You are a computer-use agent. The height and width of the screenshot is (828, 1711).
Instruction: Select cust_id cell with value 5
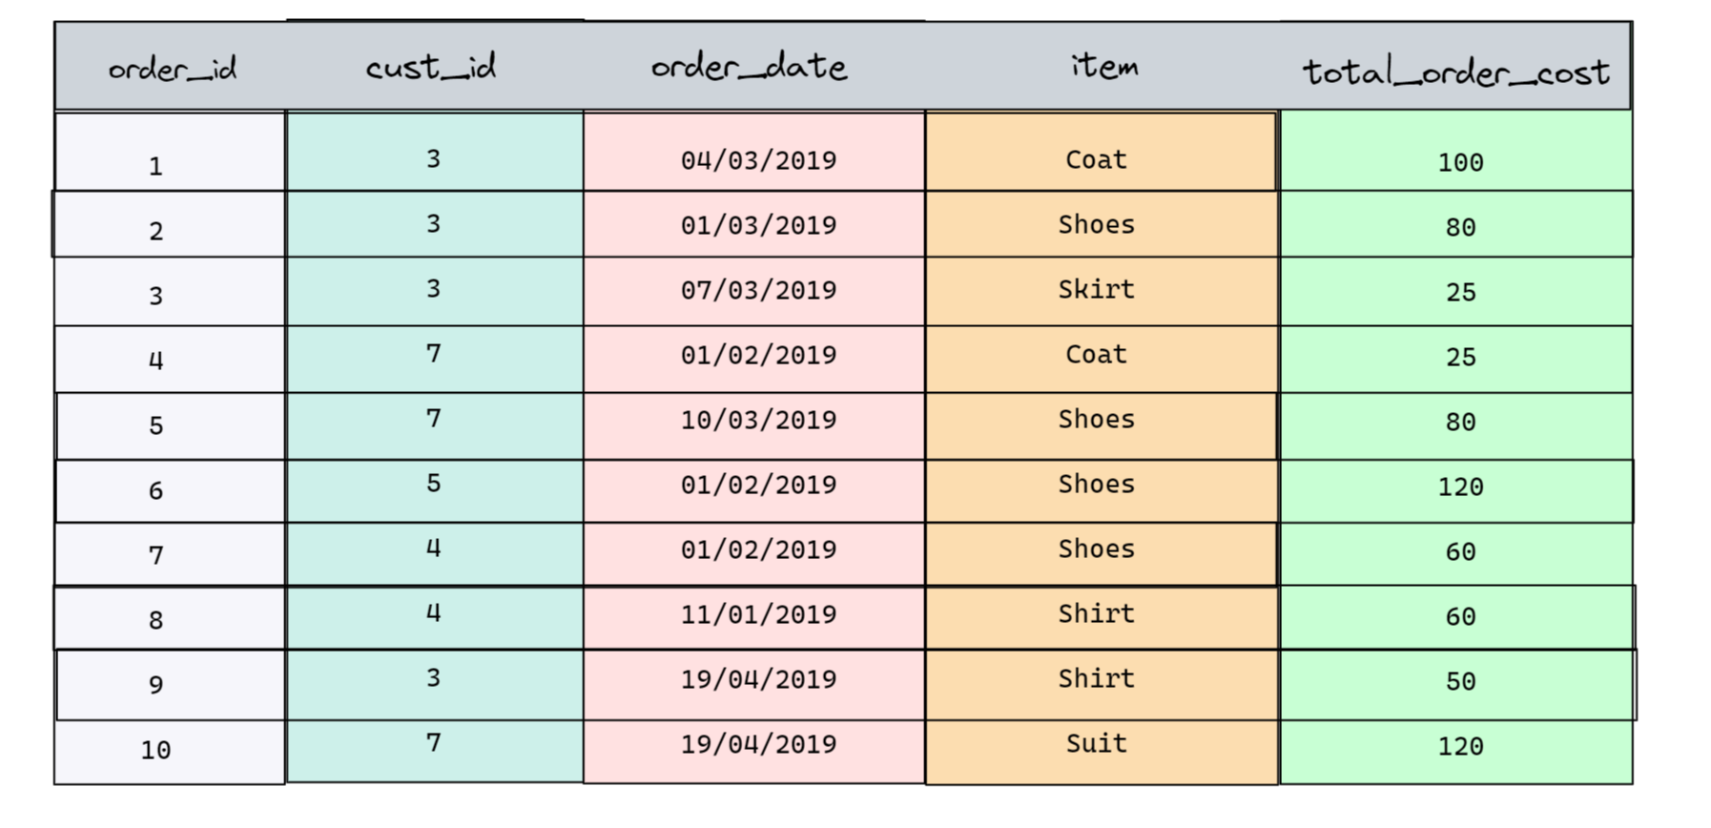coord(434,490)
